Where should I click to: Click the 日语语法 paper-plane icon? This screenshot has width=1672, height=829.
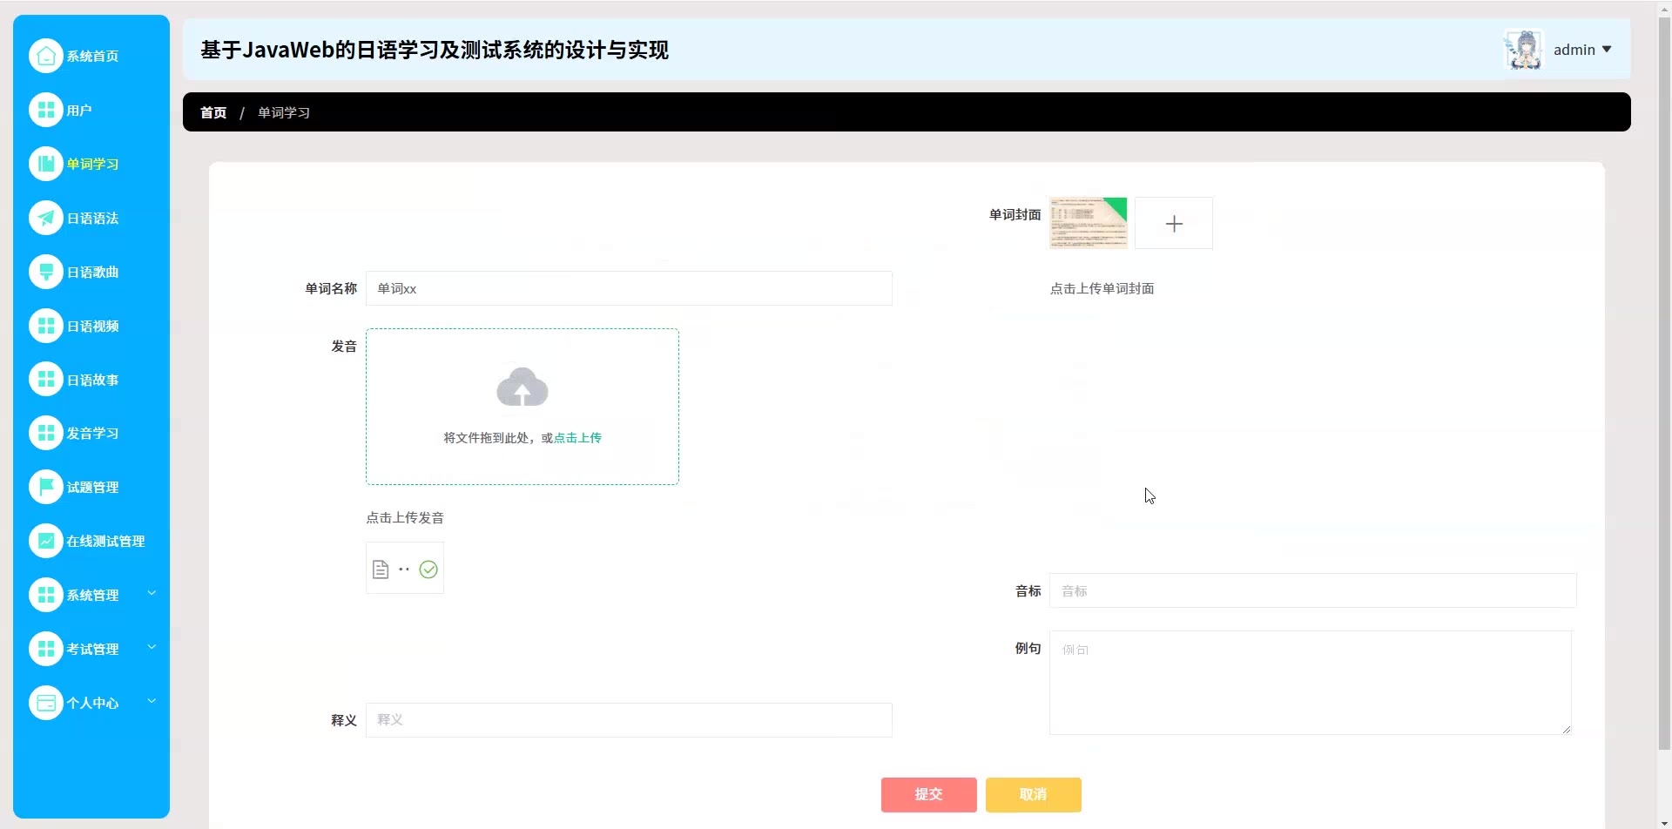tap(46, 218)
